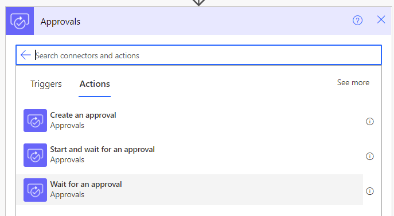Click the Approvals connector icon in header
The height and width of the screenshot is (216, 394).
tap(19, 21)
